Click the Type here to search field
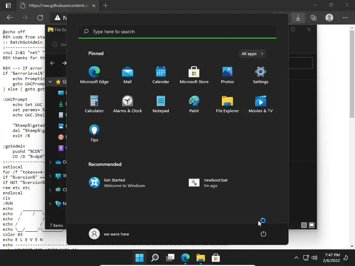 point(177,32)
